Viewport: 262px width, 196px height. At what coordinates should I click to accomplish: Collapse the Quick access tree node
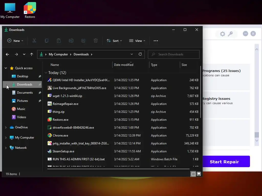coord(6,68)
